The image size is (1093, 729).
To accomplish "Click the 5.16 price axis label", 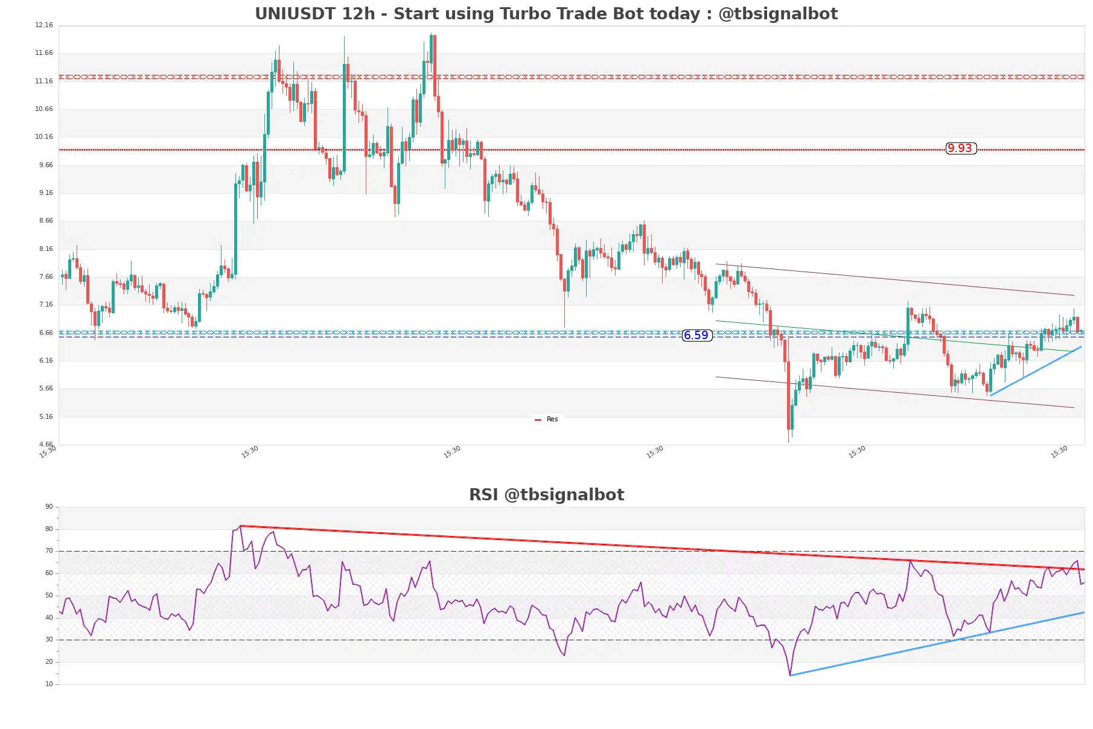I will (x=46, y=417).
